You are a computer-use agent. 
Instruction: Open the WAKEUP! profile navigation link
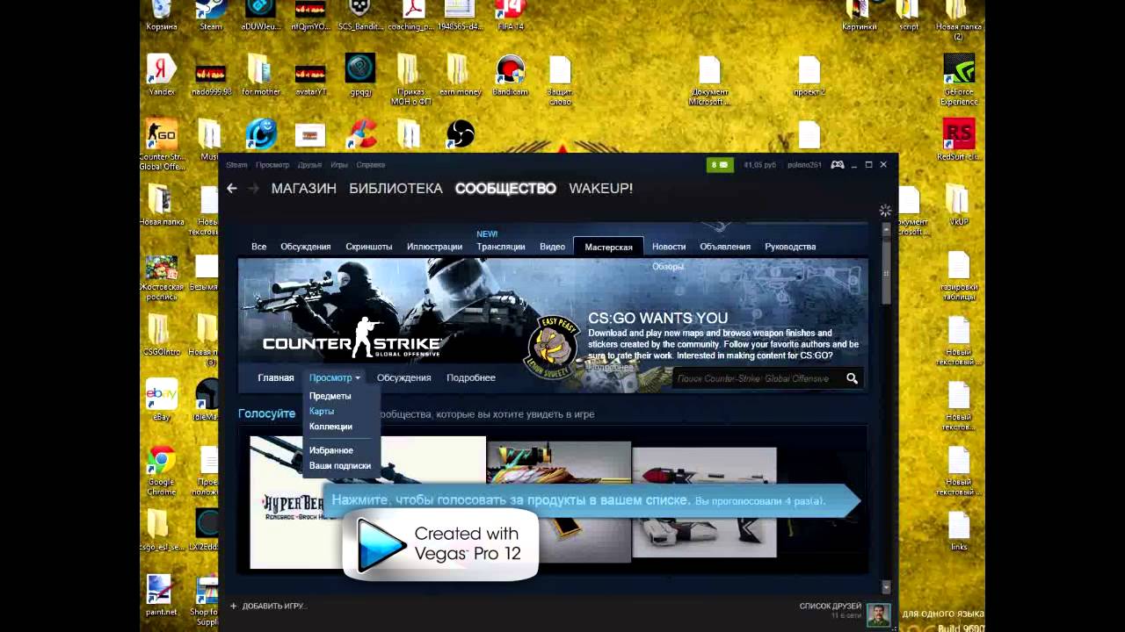tap(600, 188)
